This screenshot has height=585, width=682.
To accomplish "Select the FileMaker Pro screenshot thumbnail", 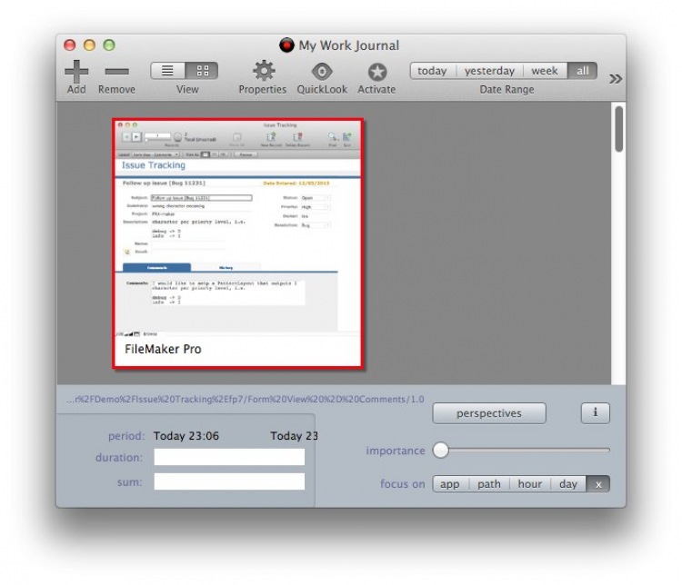I will tap(238, 243).
